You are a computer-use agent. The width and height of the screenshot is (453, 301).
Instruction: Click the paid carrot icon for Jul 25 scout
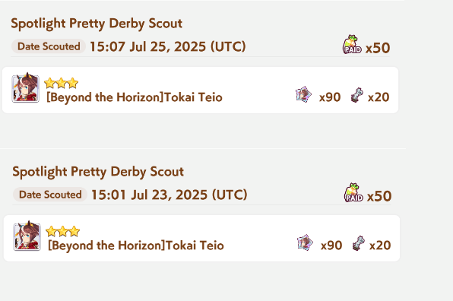[352, 45]
